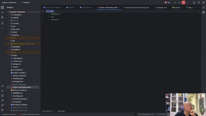Open manifest.json file
The image size is (206, 116).
(18, 79)
